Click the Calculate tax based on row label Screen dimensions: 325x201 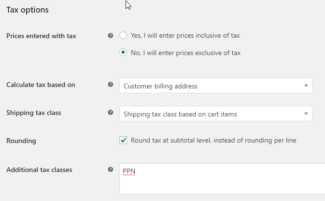(41, 85)
